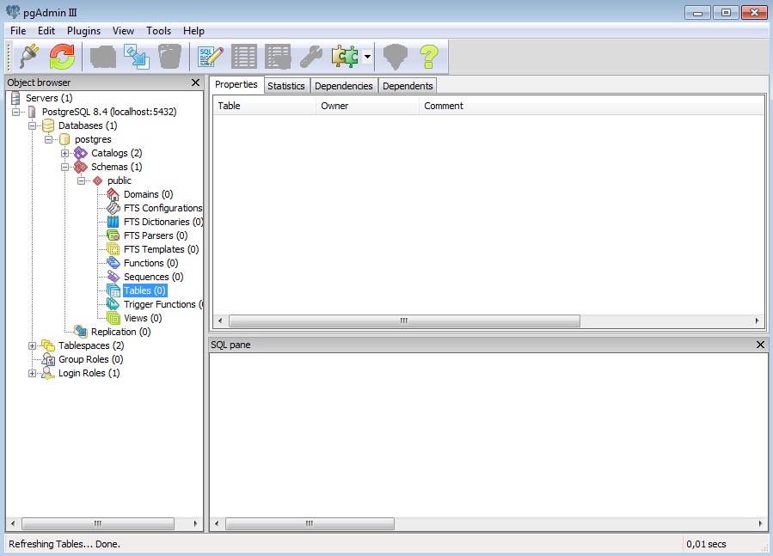Click the Sequences node icon
Screen dimensions: 773x556
click(113, 277)
